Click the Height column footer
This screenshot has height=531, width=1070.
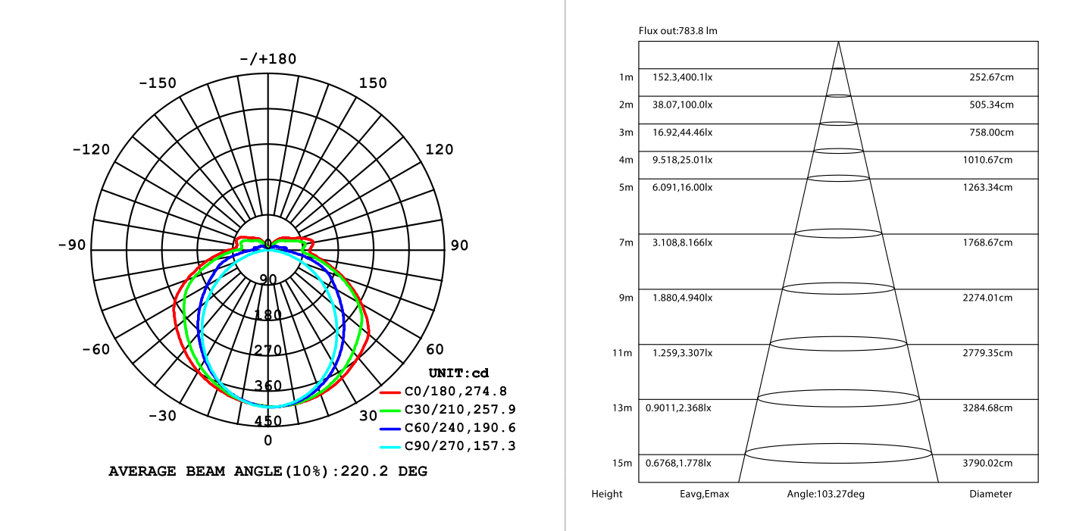pyautogui.click(x=607, y=495)
